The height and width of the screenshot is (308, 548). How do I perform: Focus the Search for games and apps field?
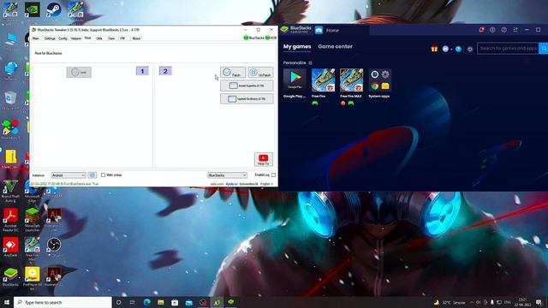(508, 48)
